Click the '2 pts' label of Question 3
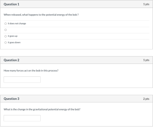The height and width of the screenshot is (127, 153). [x=146, y=99]
